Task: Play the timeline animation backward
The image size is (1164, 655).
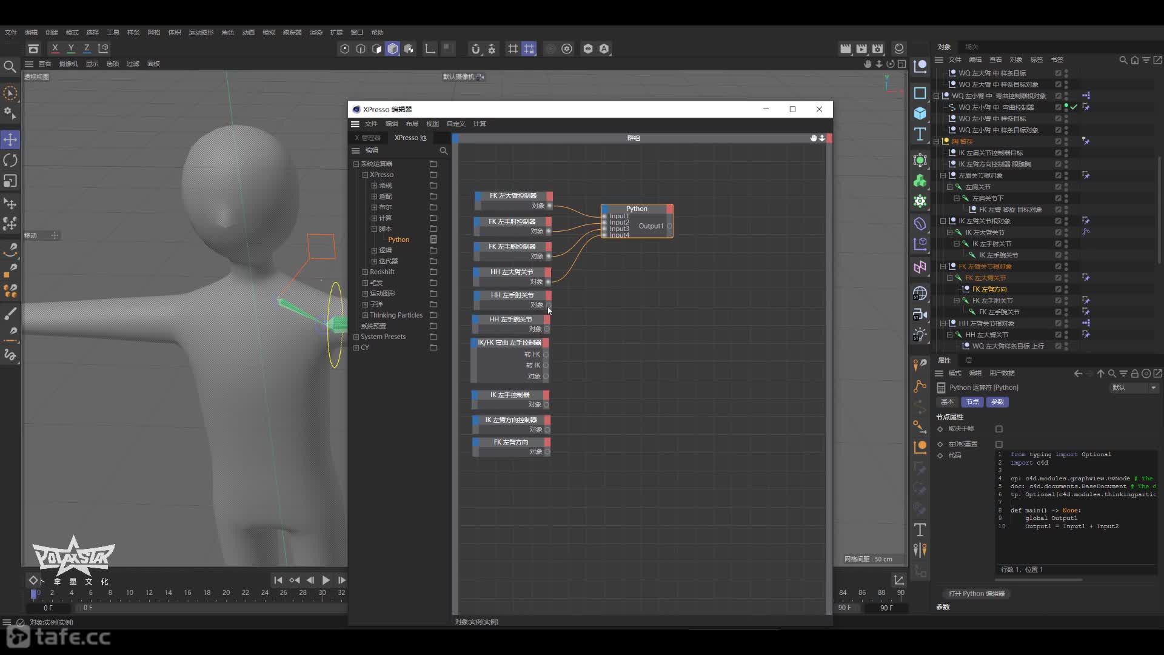Action: 310,580
